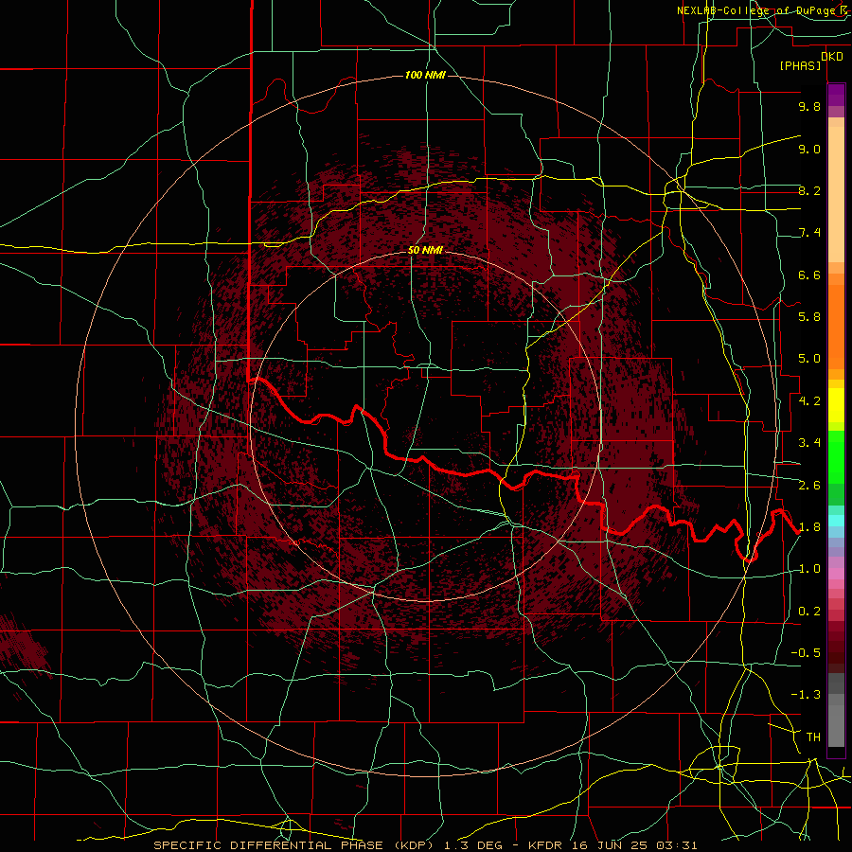This screenshot has height=852, width=852.
Task: Select the cyan band of the color scale
Action: tap(836, 520)
